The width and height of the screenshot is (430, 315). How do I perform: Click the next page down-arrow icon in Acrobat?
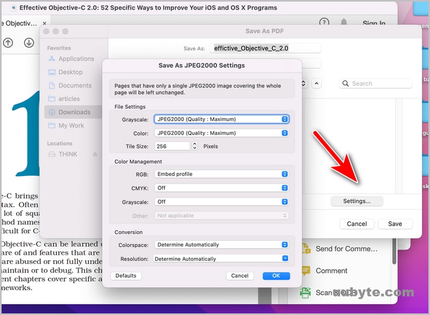(29, 43)
